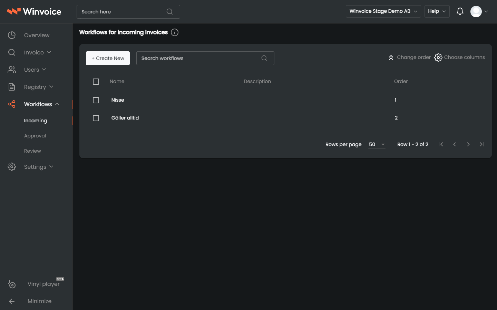Check the box for Gäller alltid workflow
This screenshot has height=310, width=497.
(96, 118)
